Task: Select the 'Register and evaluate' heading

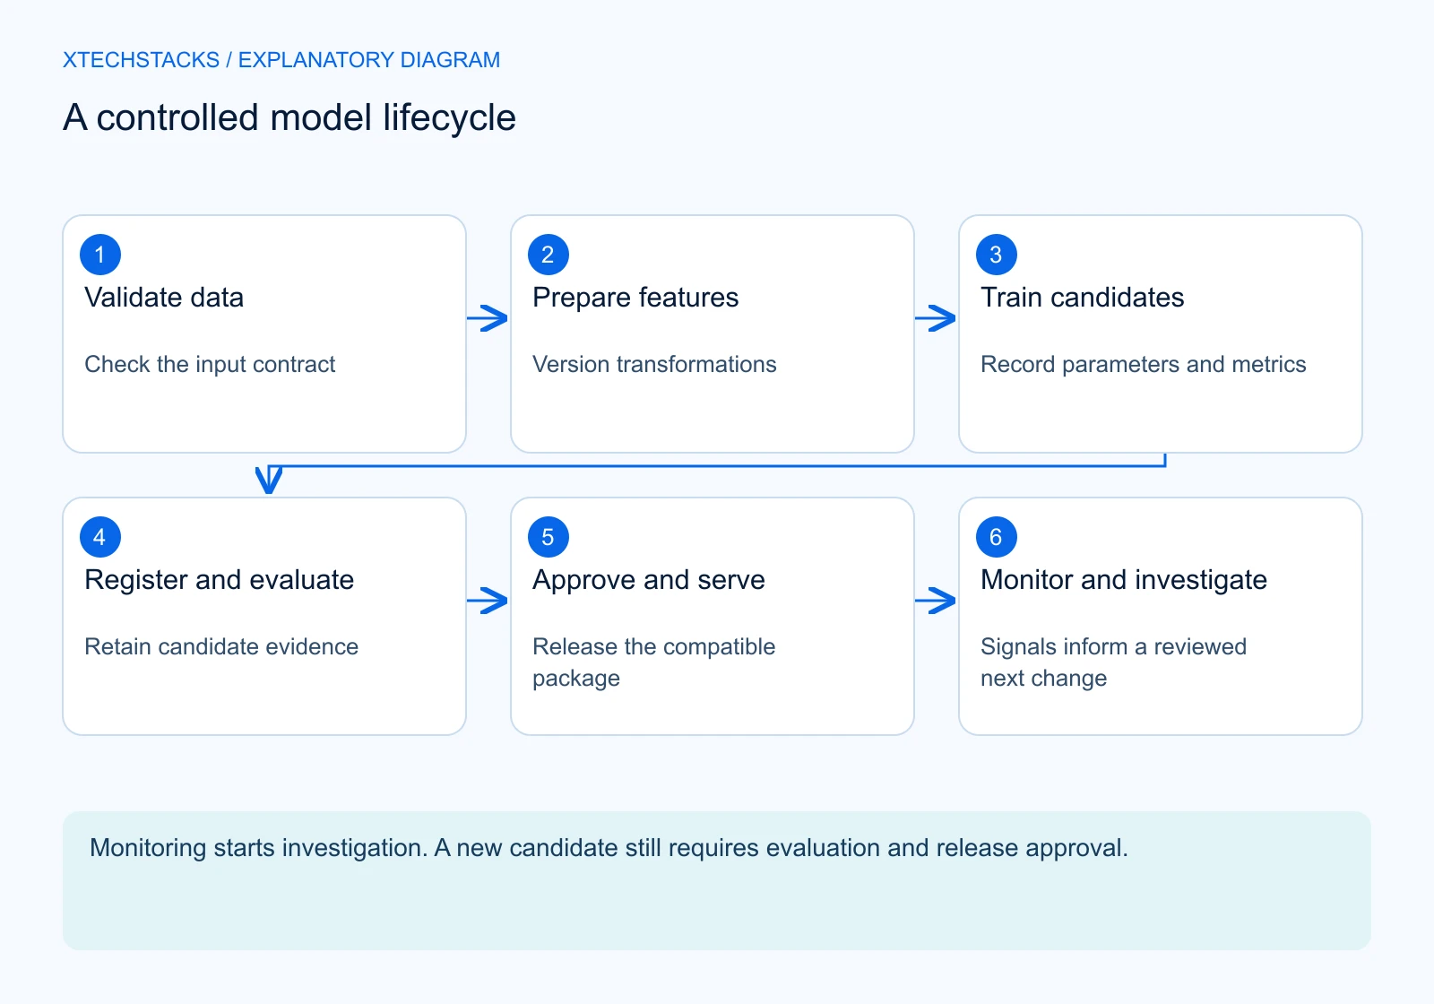Action: [220, 580]
